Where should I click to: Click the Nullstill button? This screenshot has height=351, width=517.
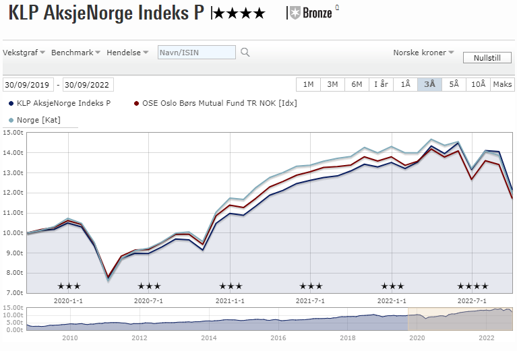(x=487, y=58)
